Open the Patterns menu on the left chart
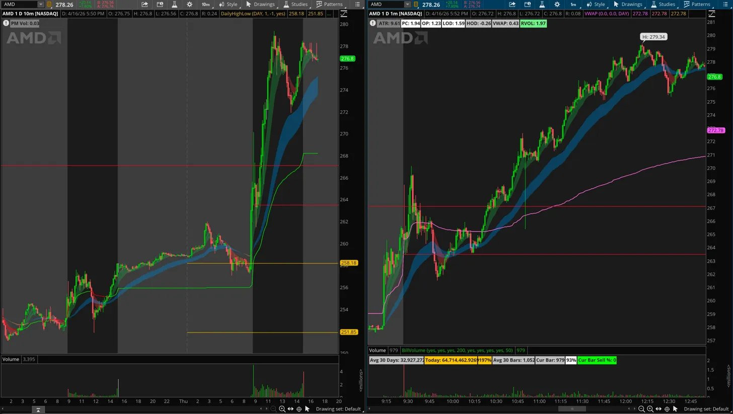This screenshot has width=733, height=414. [329, 4]
